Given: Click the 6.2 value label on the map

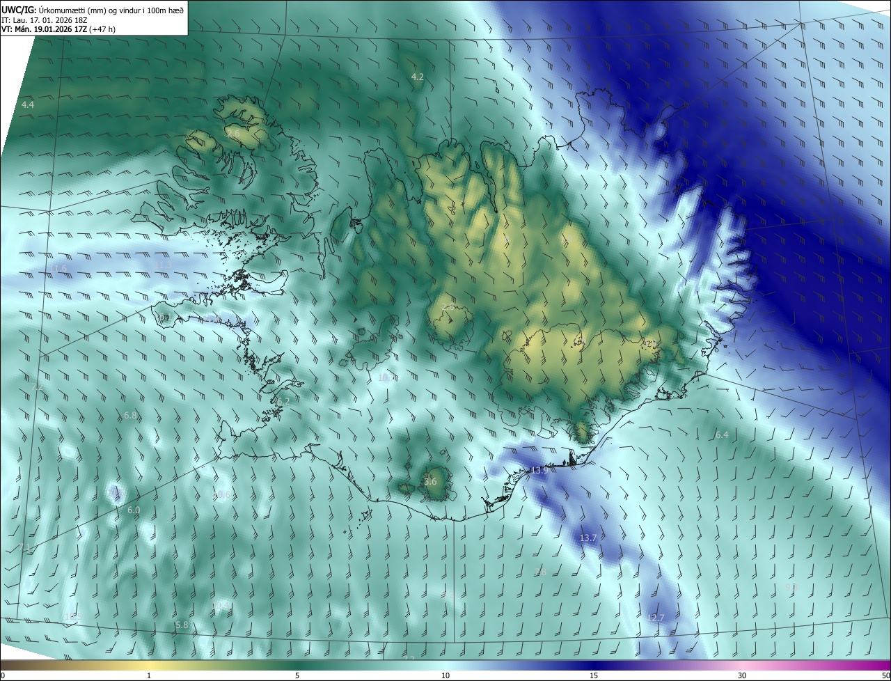Looking at the screenshot, I should point(283,401).
